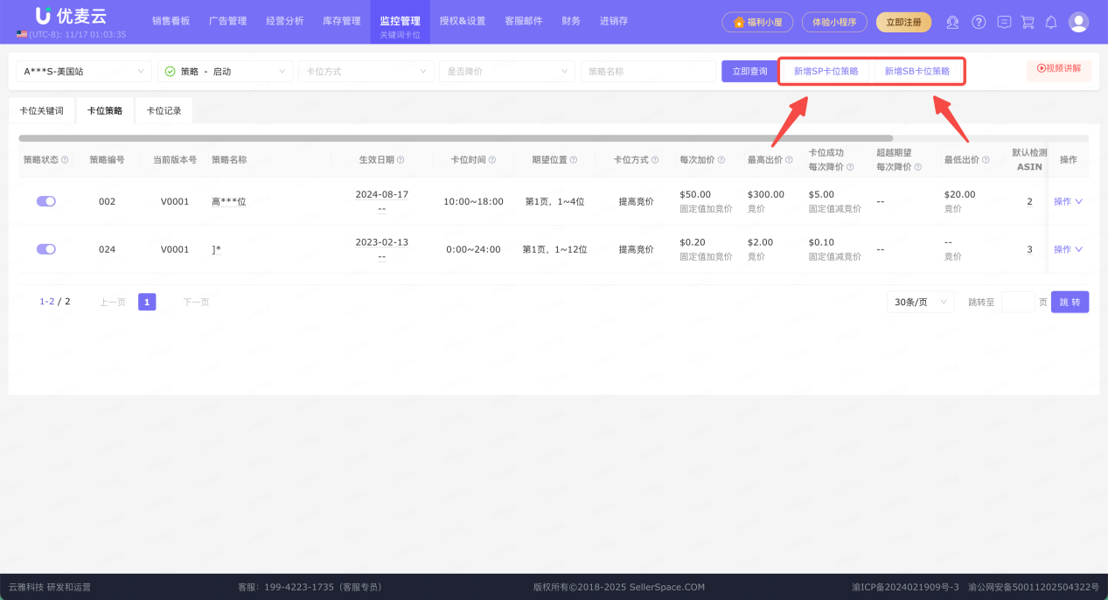Image resolution: width=1108 pixels, height=600 pixels.
Task: Open the feedback message icon
Action: pos(1003,22)
